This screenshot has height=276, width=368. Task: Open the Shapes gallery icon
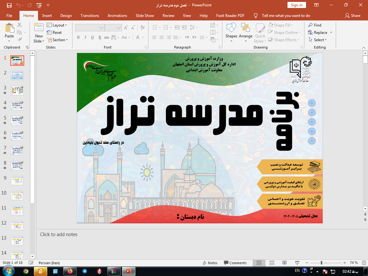coord(231,28)
